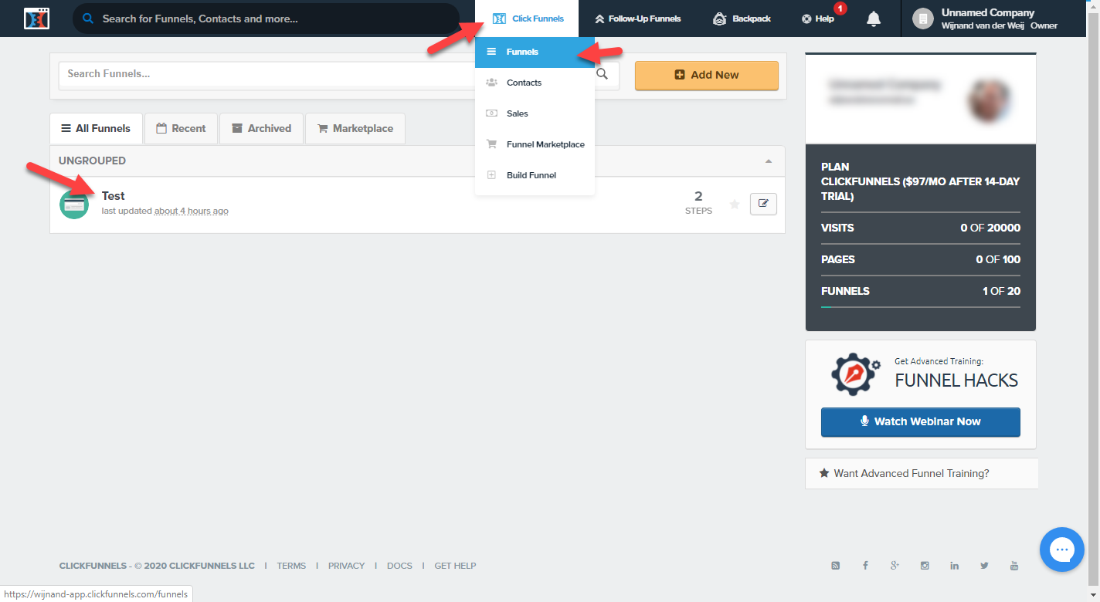The height and width of the screenshot is (602, 1100).
Task: Select Sales in the dropdown menu
Action: pyautogui.click(x=535, y=113)
